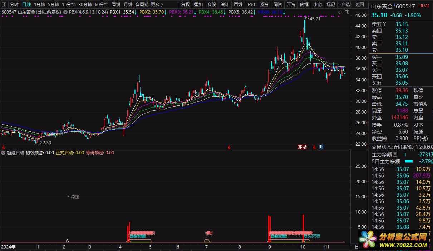The width and height of the screenshot is (433, 251).
Task: Open the F10 company info
Action: click(251, 5)
